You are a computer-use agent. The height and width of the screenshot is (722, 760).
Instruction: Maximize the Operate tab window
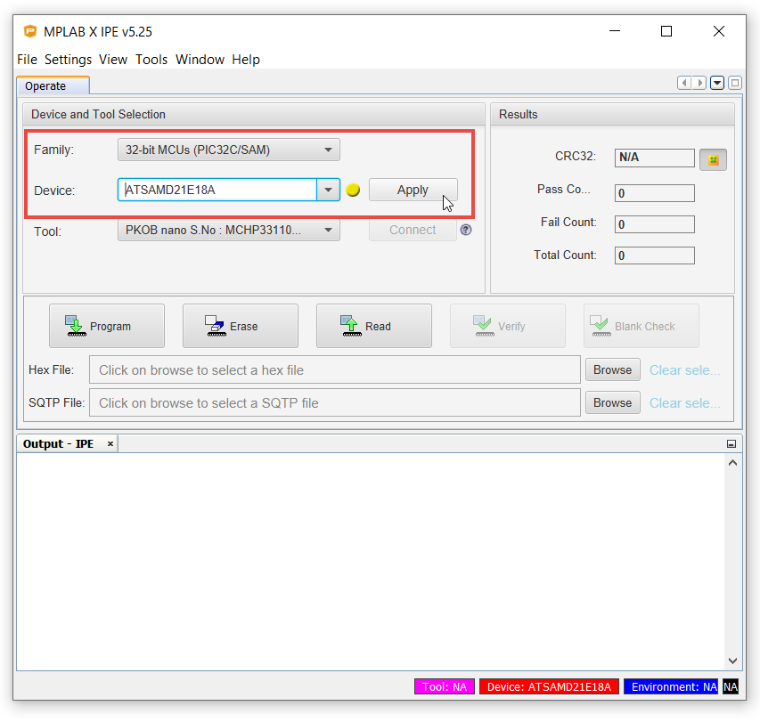point(735,84)
